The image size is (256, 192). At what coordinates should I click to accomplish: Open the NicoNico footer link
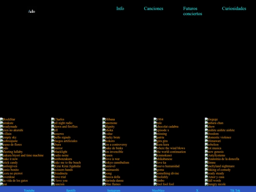click(x=158, y=191)
